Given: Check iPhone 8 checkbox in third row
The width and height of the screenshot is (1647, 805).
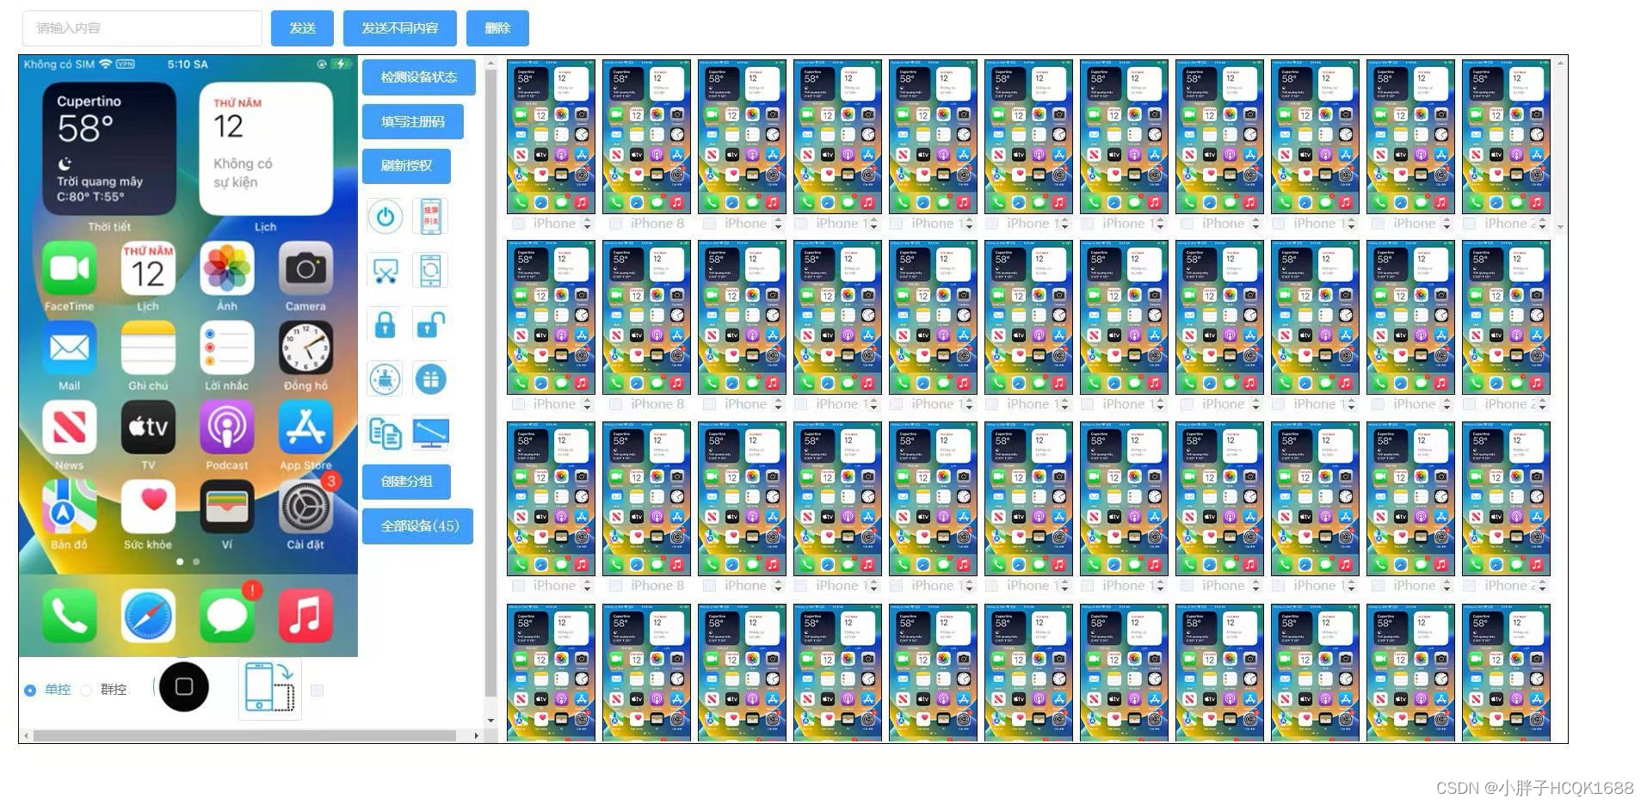Looking at the screenshot, I should point(616,586).
